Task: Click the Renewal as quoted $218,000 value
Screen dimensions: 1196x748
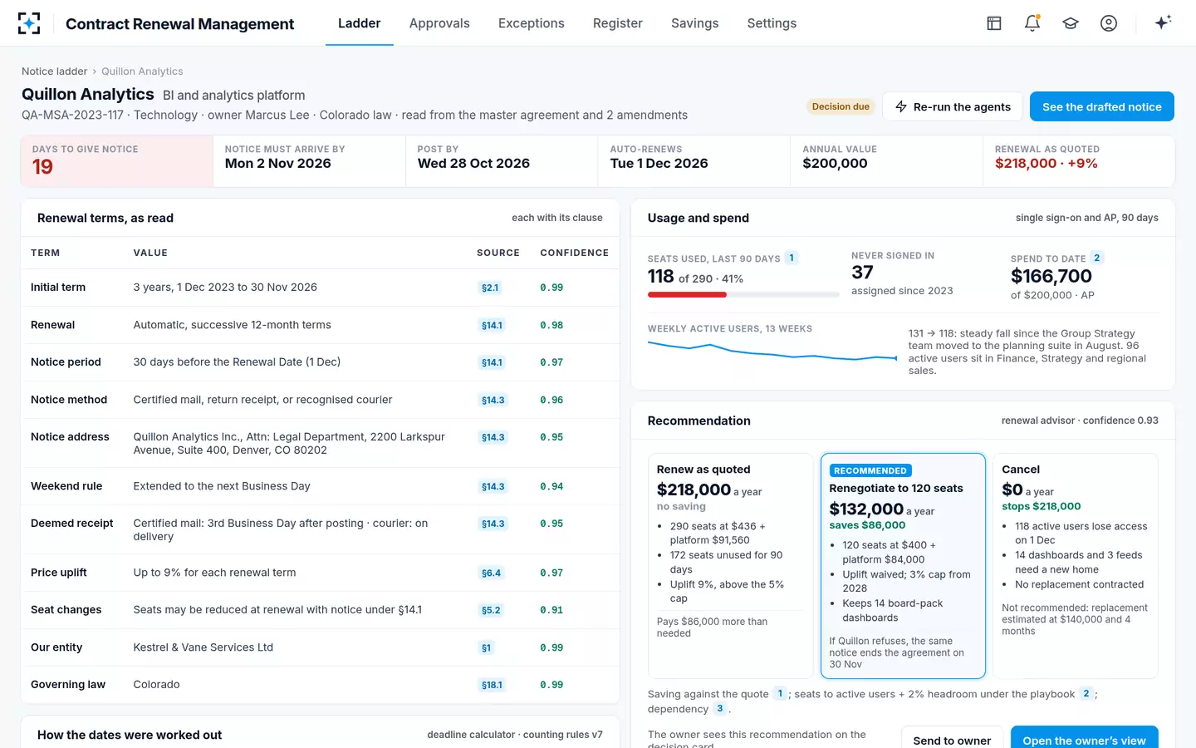Action: (x=1046, y=163)
